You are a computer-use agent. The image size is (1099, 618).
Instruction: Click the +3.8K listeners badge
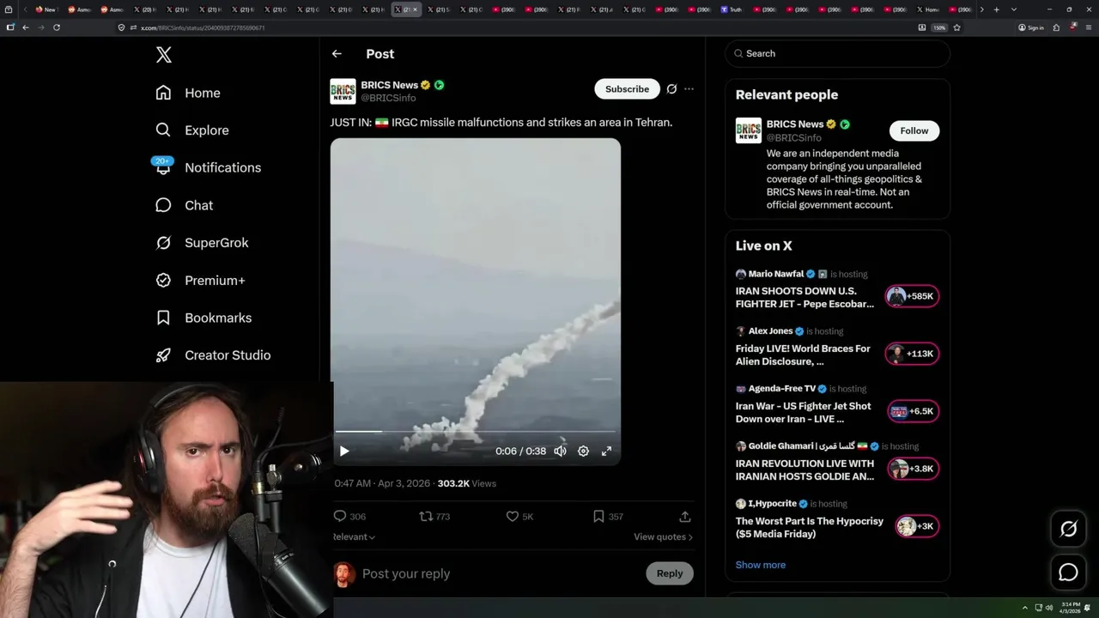[914, 469]
